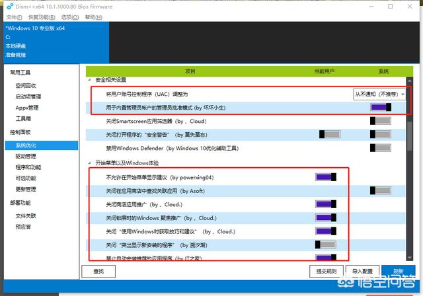Toggle 突出显示新安装的程序 switch
The width and height of the screenshot is (423, 296).
coord(326,244)
